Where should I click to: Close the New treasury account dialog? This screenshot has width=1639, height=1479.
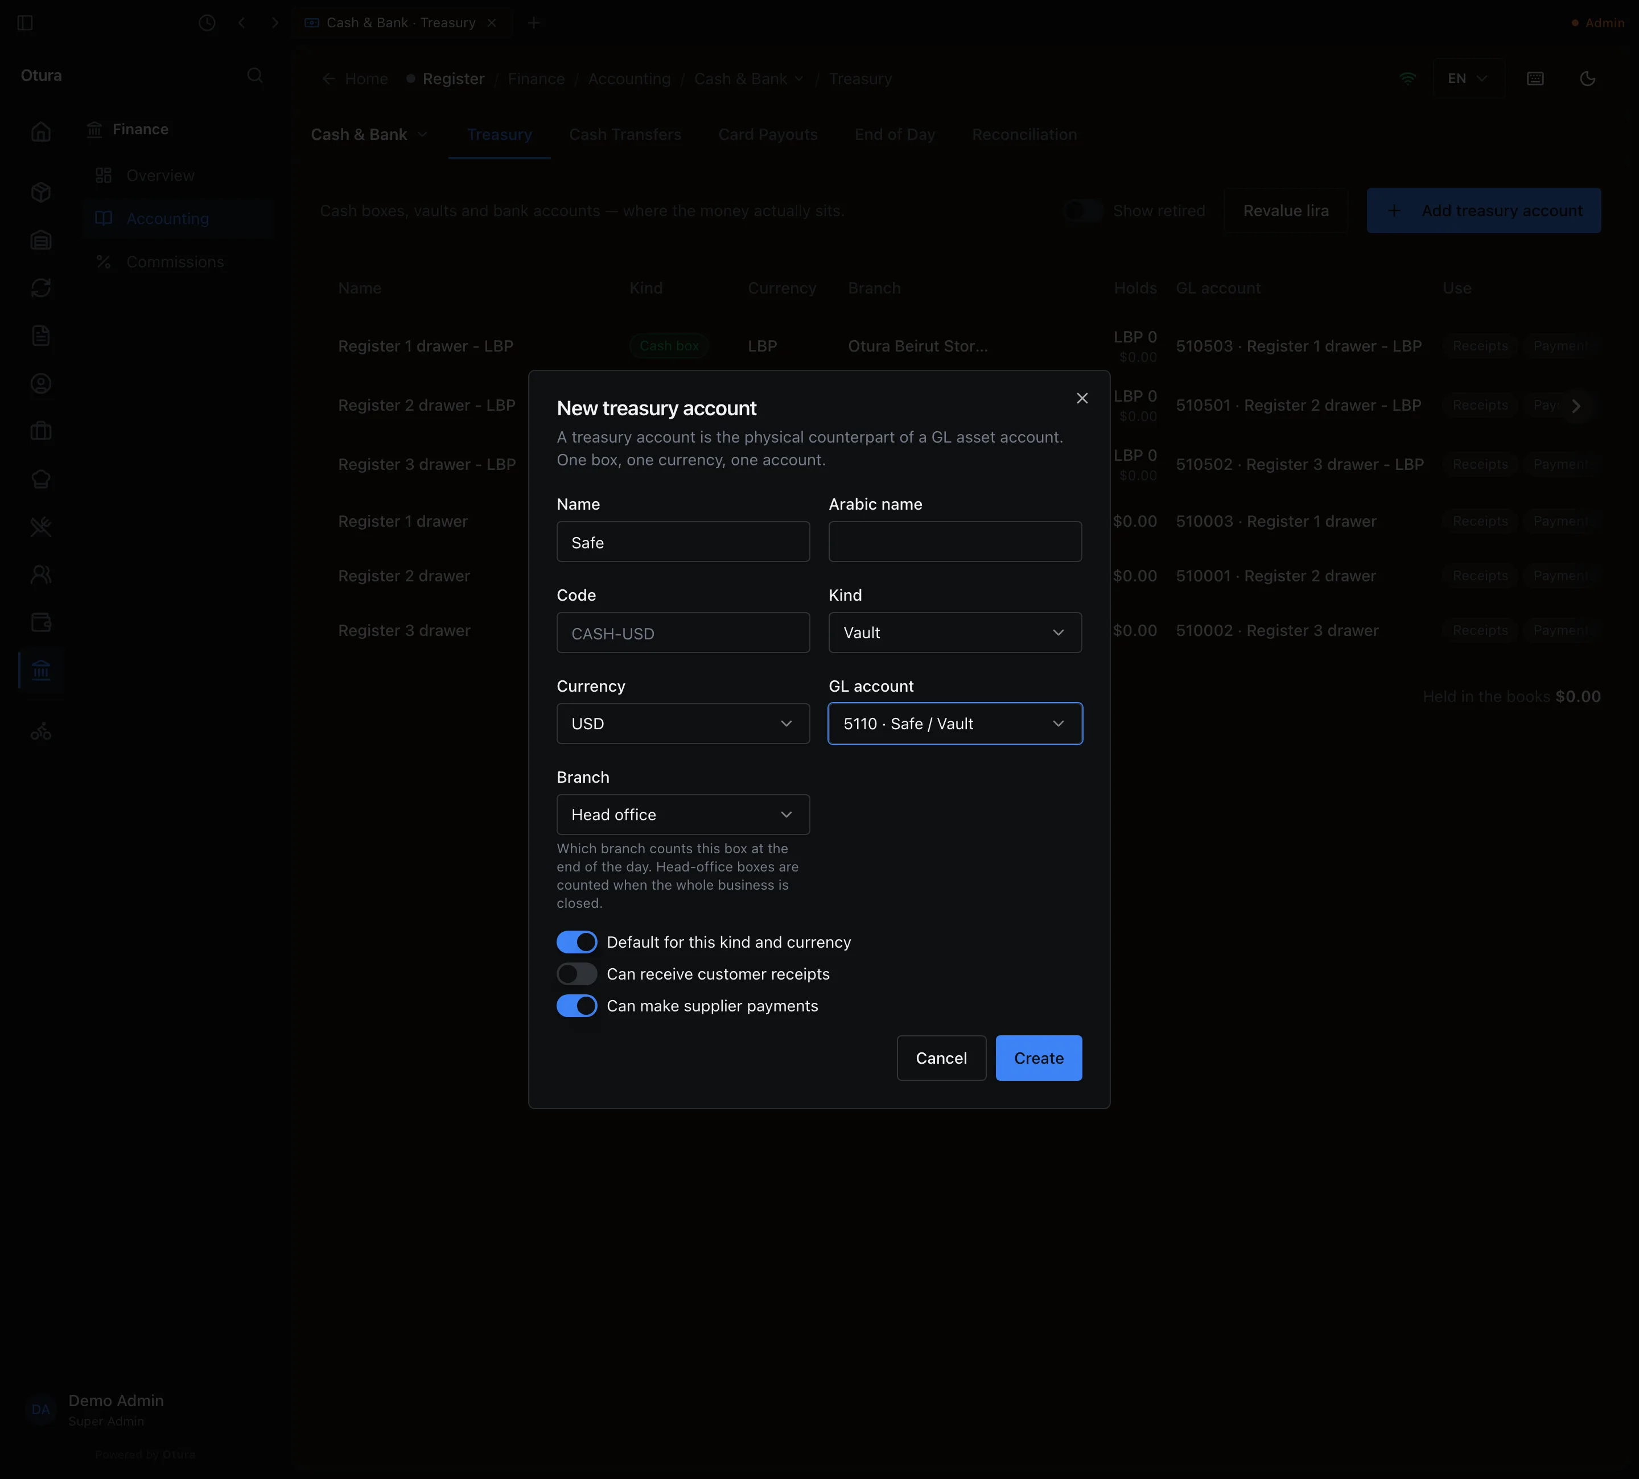tap(1081, 398)
